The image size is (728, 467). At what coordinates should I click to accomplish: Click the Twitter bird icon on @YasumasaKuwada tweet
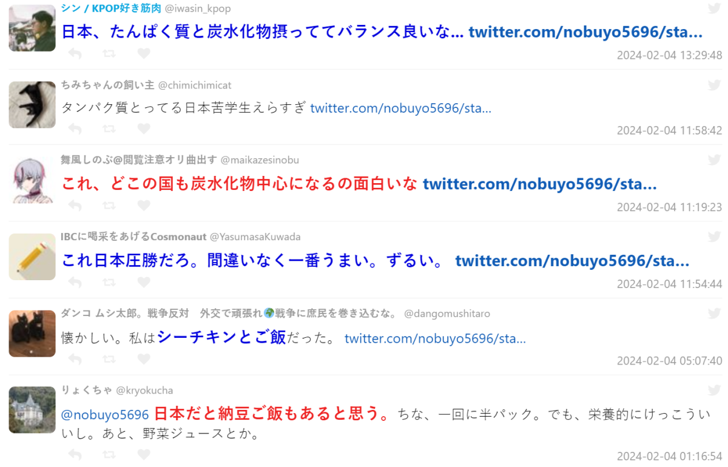point(714,237)
